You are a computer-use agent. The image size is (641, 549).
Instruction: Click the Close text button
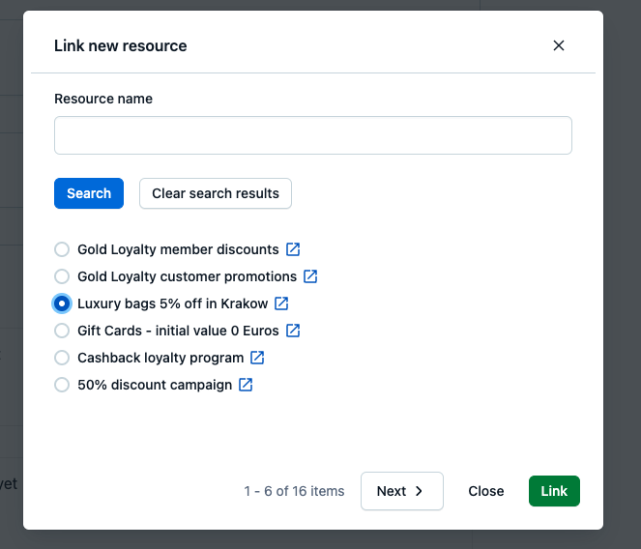coord(486,491)
